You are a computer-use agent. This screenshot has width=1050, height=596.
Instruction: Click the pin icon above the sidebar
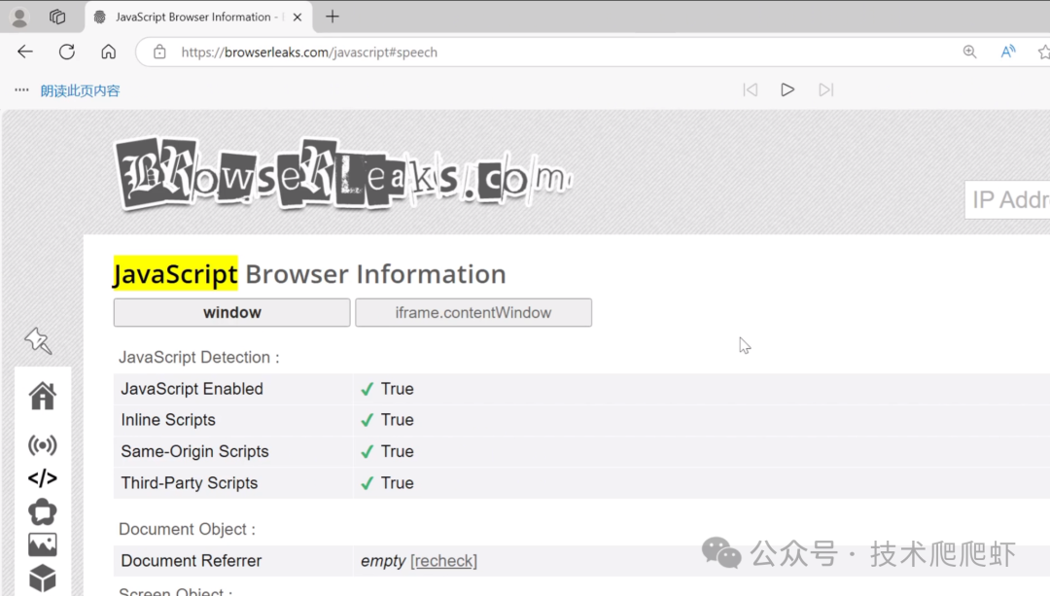pyautogui.click(x=38, y=340)
